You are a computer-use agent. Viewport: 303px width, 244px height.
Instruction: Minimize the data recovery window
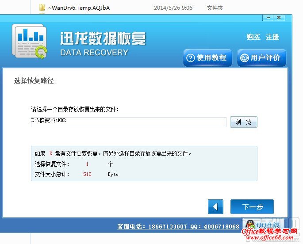point(268,18)
